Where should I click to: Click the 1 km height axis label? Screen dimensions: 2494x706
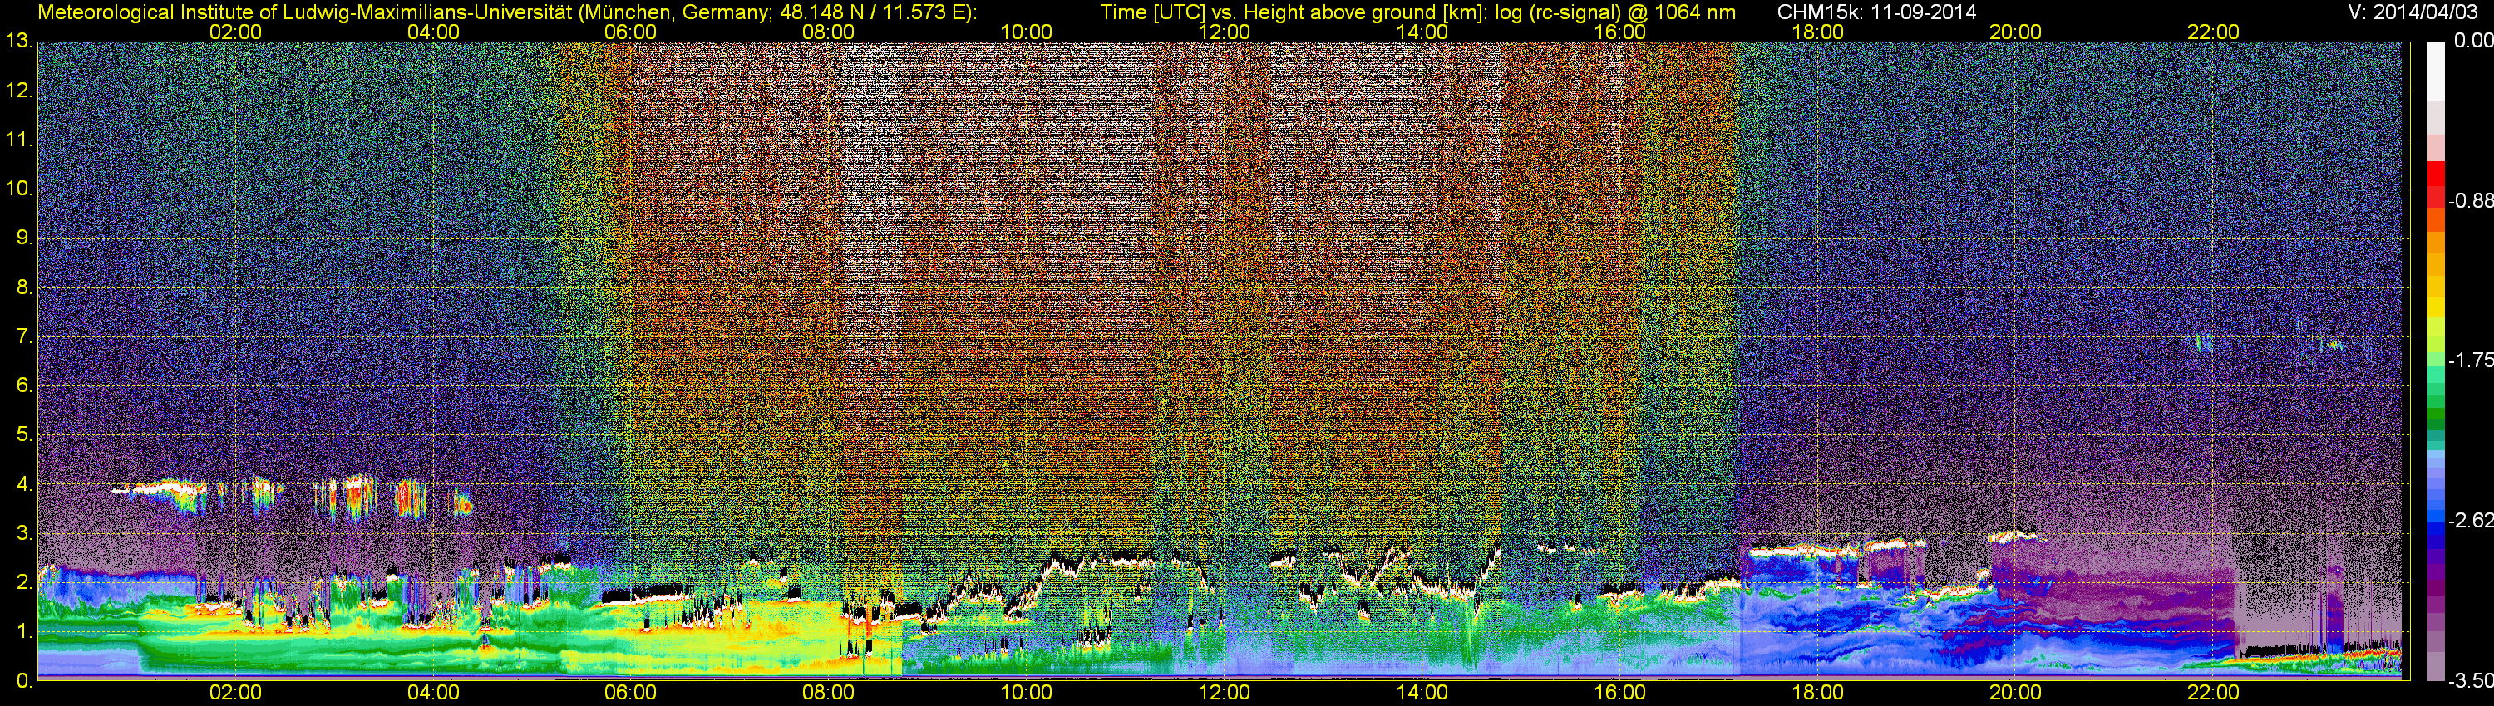point(23,631)
